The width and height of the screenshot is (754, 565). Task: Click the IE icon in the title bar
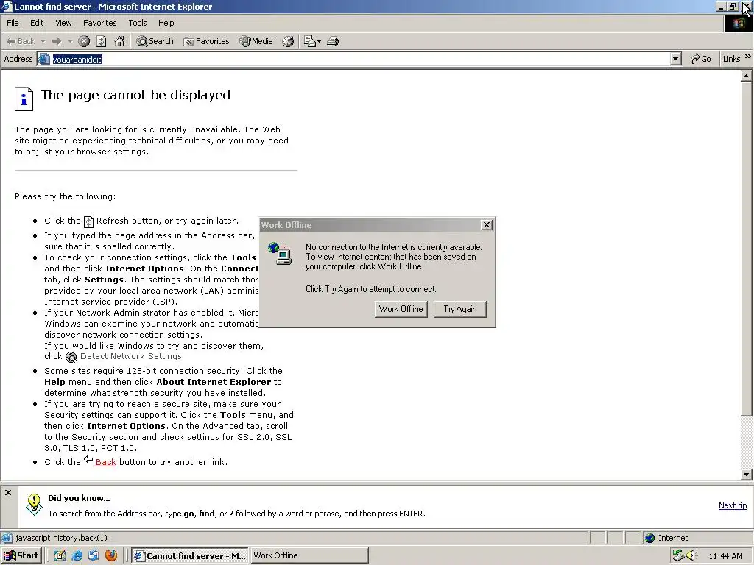click(7, 6)
